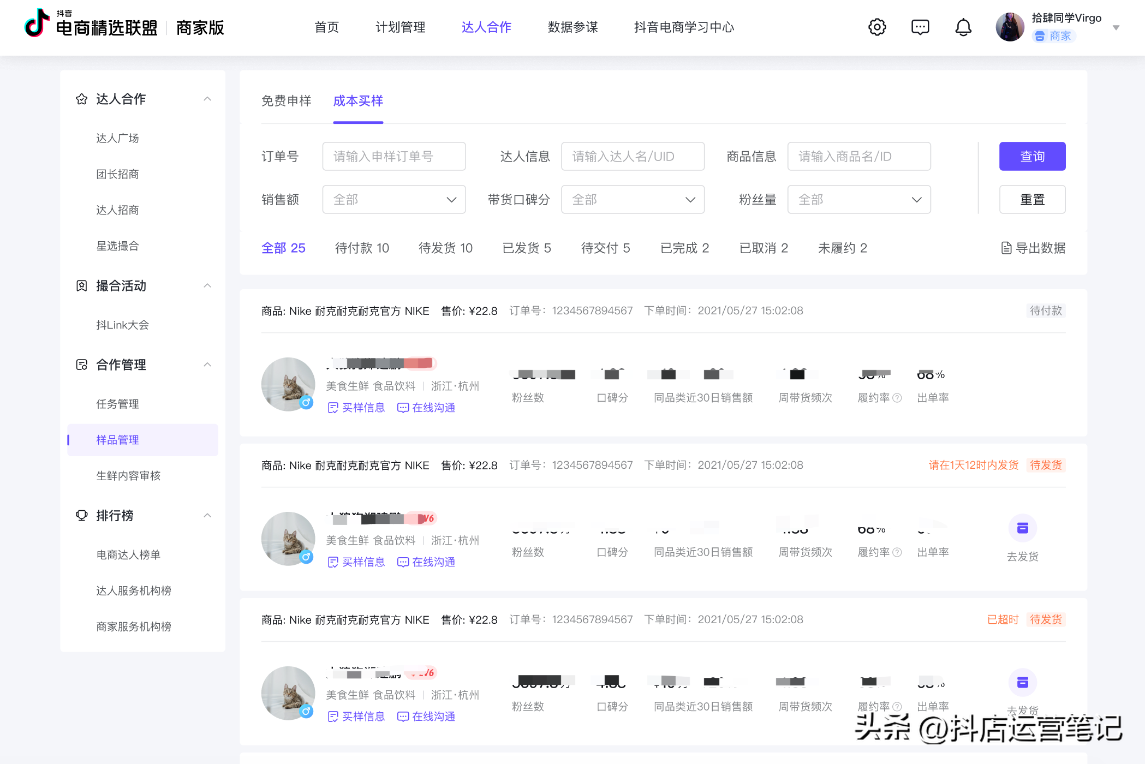Viewport: 1145px width, 764px height.
Task: Collapse the 撮合活动 sidebar section
Action: 207,285
